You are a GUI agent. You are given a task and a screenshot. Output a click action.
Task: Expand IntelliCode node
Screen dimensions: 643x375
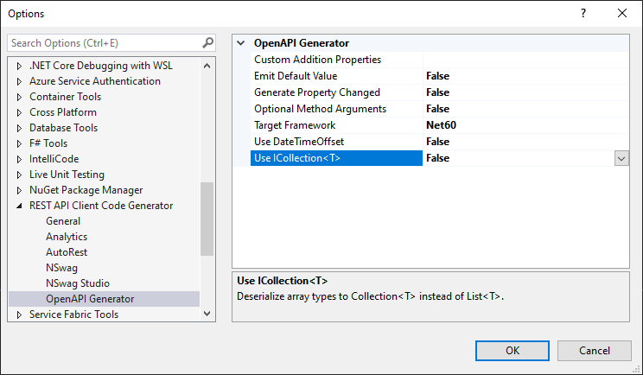coord(19,159)
